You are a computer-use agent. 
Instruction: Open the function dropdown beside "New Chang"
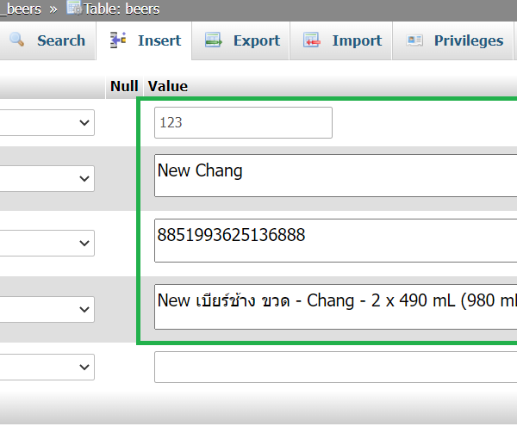coord(47,178)
